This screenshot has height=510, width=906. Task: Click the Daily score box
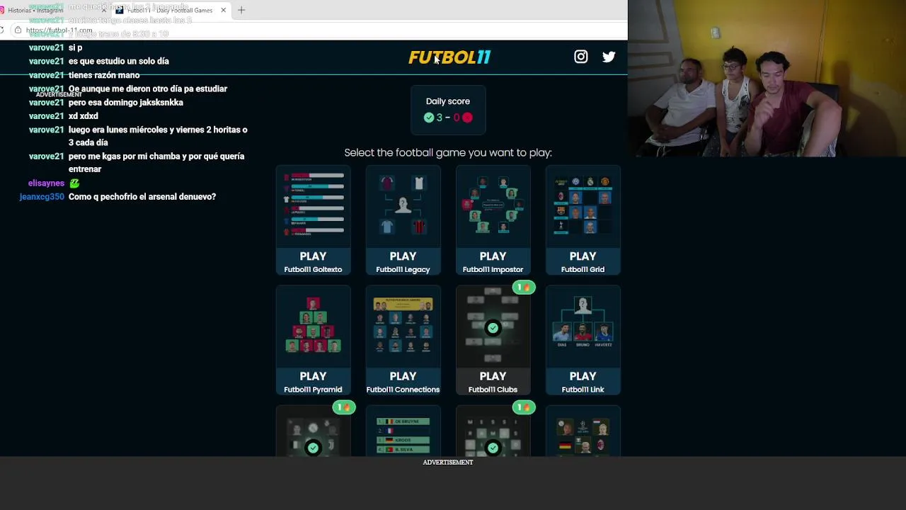[448, 110]
